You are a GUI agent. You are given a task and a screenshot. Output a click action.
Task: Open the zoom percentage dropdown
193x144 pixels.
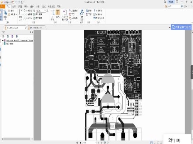tap(45, 11)
